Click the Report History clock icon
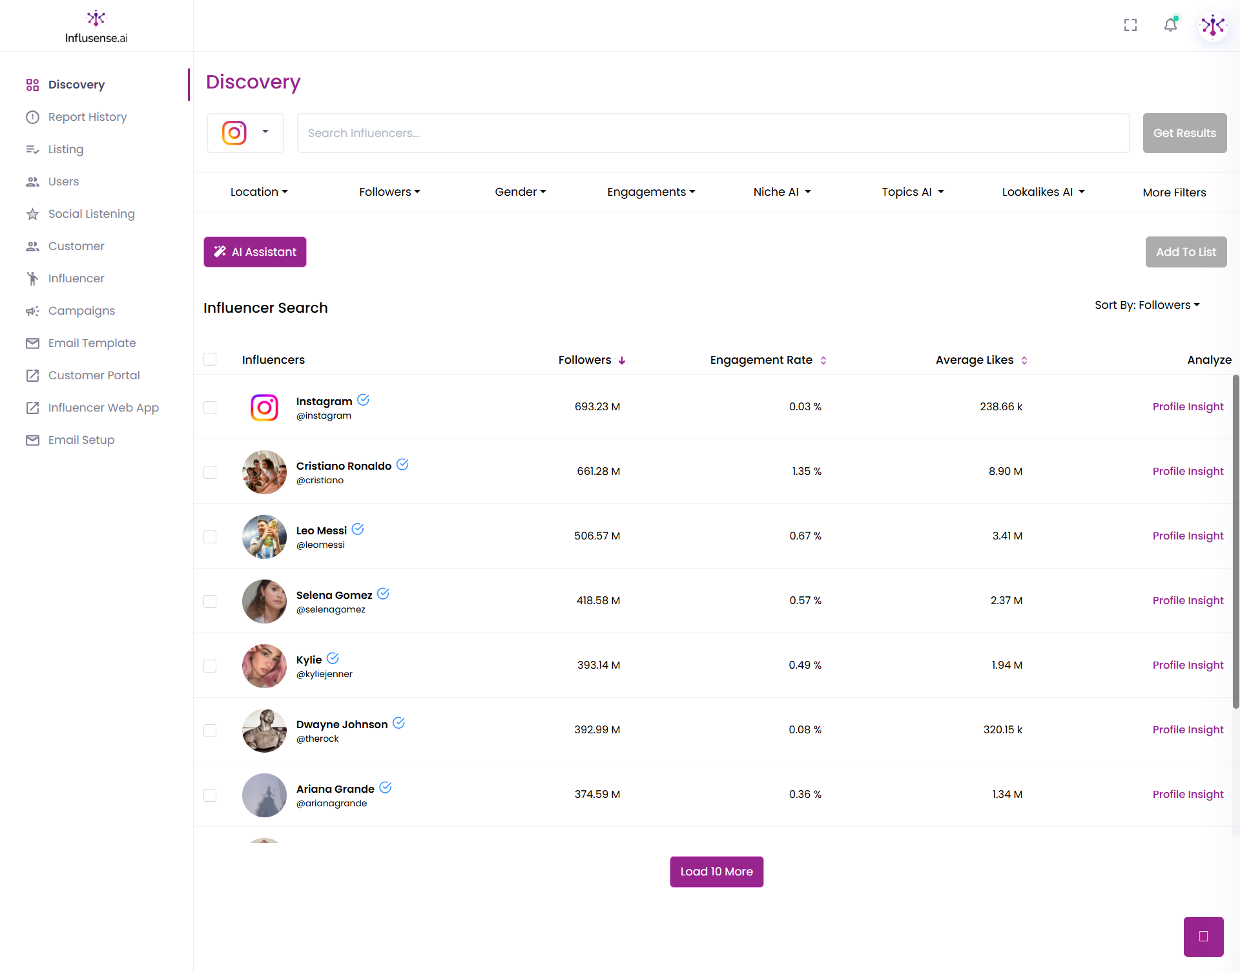Image resolution: width=1240 pixels, height=973 pixels. tap(32, 117)
